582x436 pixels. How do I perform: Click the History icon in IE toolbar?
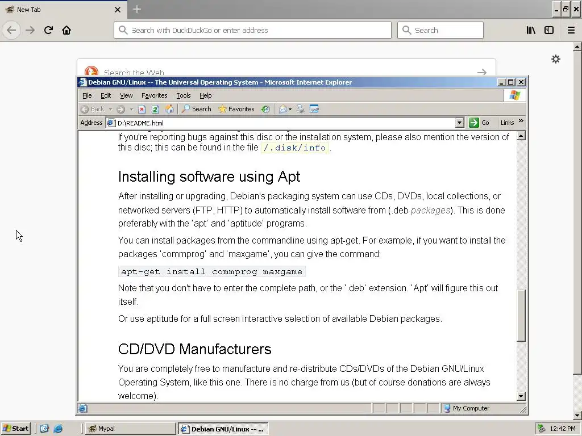[x=265, y=109]
